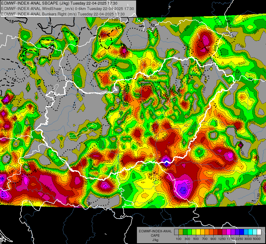Select the pure yellow legend swatch

[x=198, y=232]
